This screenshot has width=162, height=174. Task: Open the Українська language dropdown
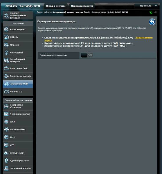coord(146,6)
